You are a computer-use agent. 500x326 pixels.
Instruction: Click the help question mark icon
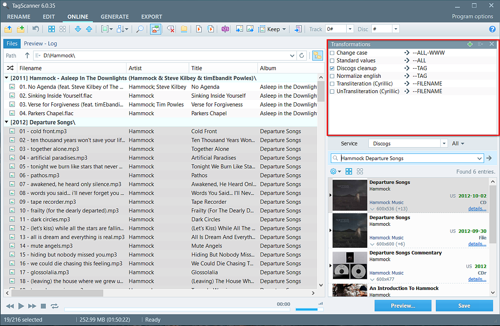point(492,29)
